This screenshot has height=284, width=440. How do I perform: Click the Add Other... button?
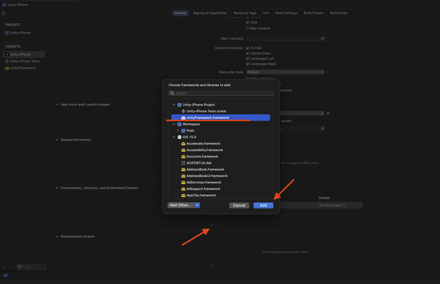(181, 205)
